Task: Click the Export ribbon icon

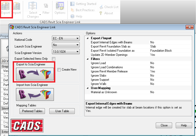Action: (x=5, y=8)
